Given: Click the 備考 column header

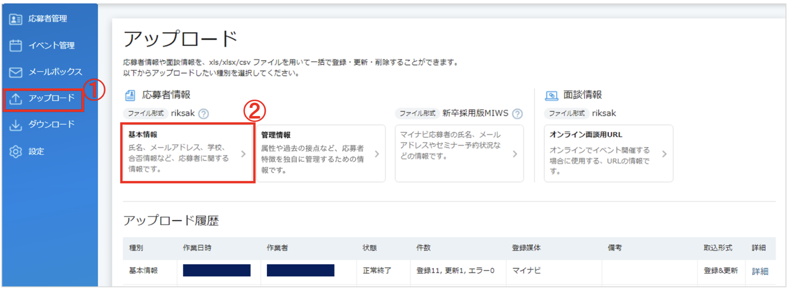Looking at the screenshot, I should coord(615,248).
